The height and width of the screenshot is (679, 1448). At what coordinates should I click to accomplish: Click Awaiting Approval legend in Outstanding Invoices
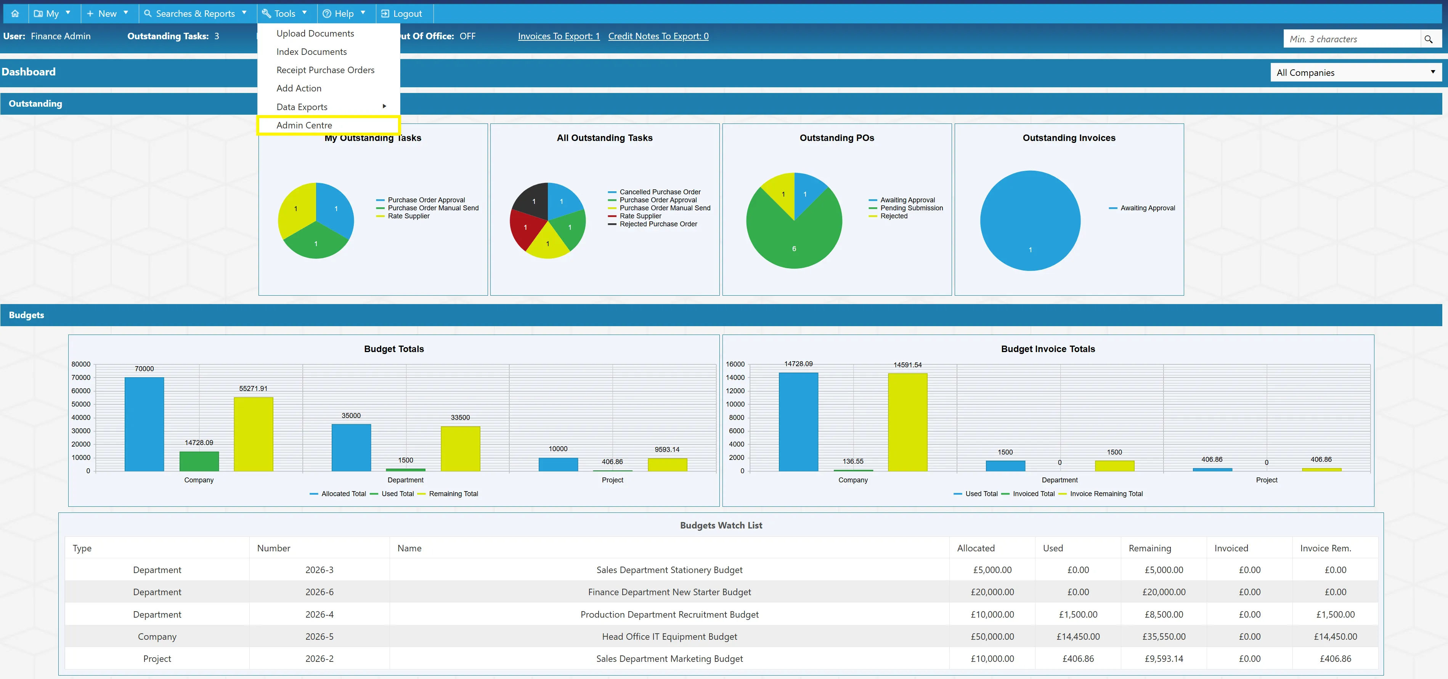tap(1141, 208)
